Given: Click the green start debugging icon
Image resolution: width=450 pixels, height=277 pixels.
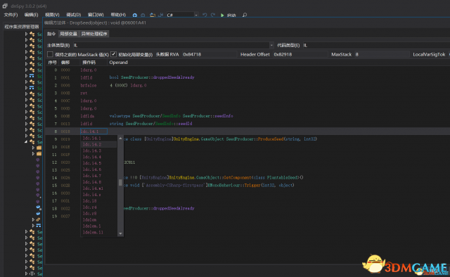Looking at the screenshot, I should coord(222,15).
